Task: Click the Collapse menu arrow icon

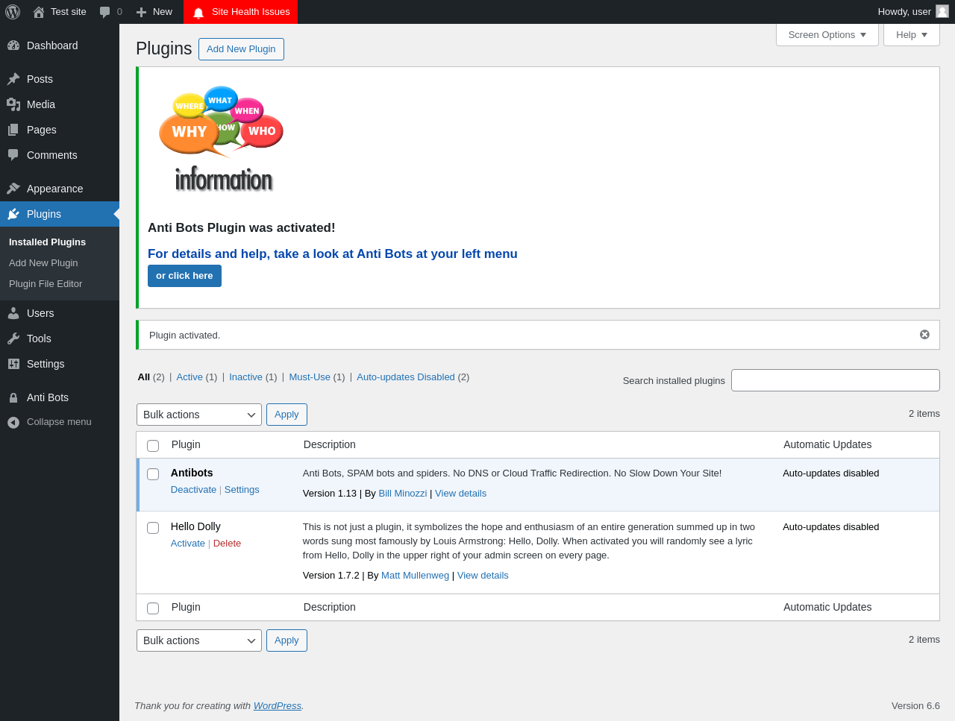Action: click(x=13, y=422)
